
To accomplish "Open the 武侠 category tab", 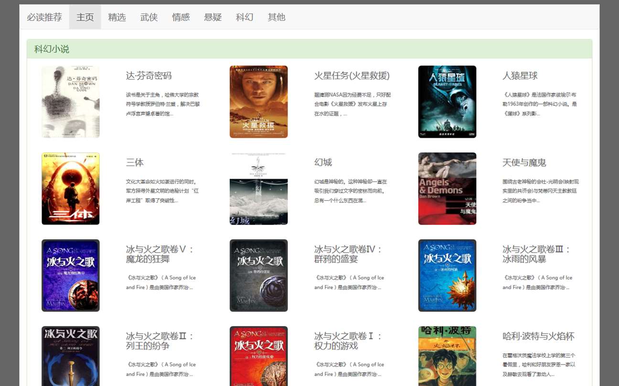I will 149,17.
